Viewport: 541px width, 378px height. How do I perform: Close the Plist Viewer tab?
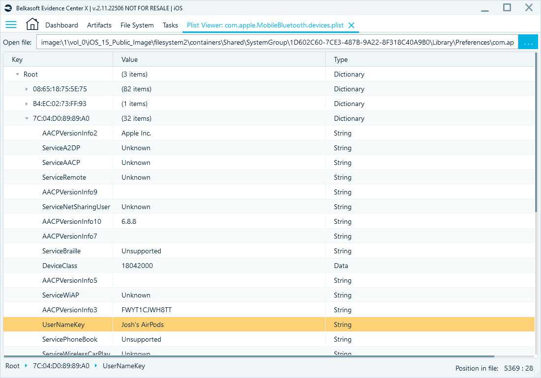click(x=351, y=25)
